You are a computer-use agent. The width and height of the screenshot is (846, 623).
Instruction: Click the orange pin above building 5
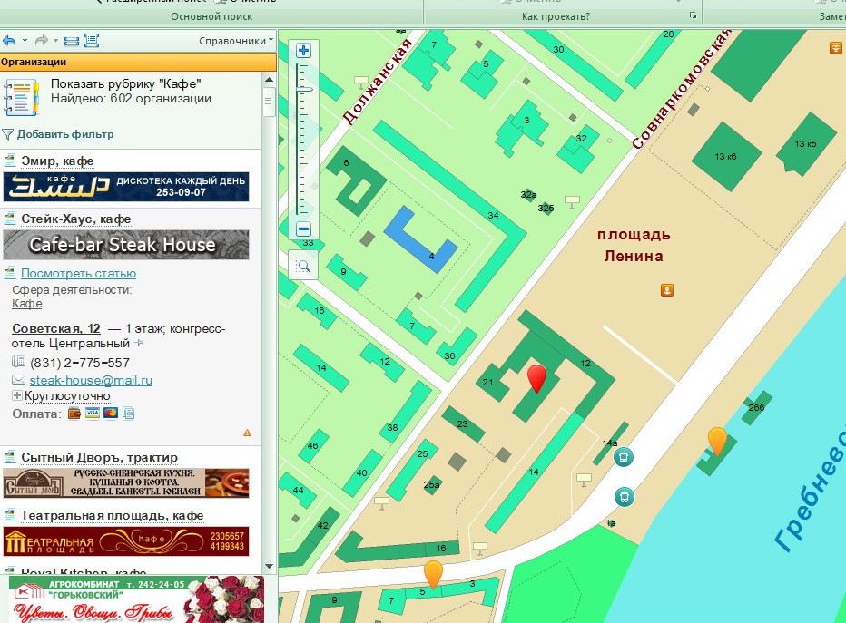(x=433, y=575)
